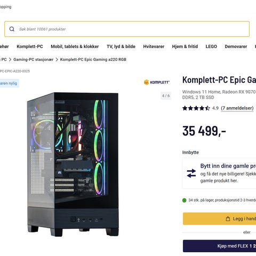Select the LEGO menu item
This screenshot has height=256, width=256.
[211, 46]
